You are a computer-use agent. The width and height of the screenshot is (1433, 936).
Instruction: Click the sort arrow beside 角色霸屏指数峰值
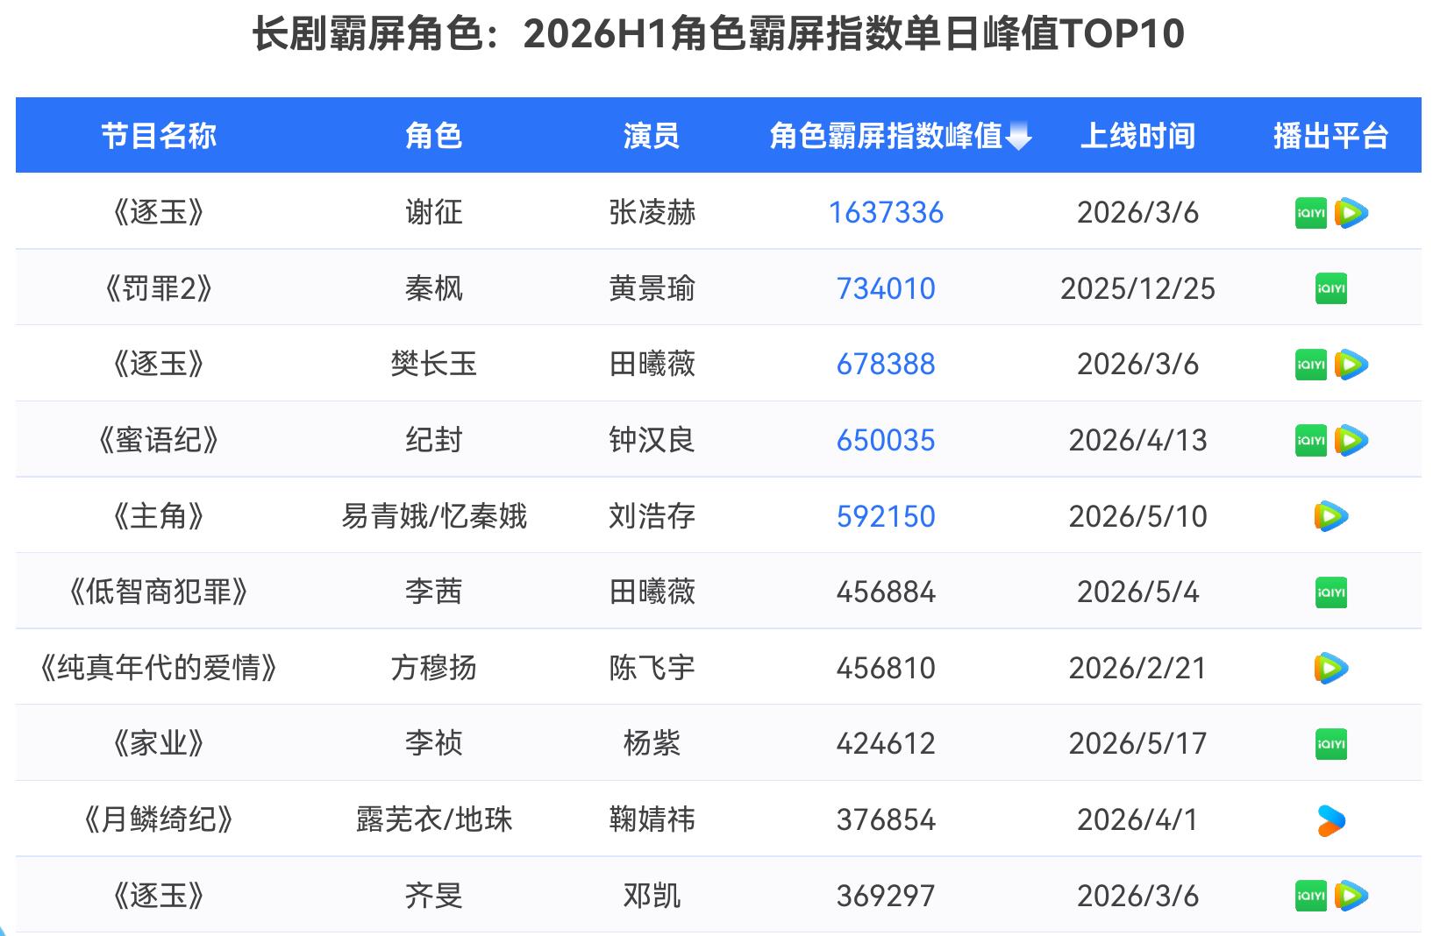pyautogui.click(x=1019, y=138)
